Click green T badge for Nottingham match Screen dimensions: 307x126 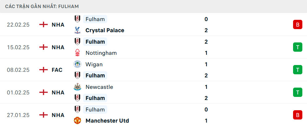click(297, 47)
